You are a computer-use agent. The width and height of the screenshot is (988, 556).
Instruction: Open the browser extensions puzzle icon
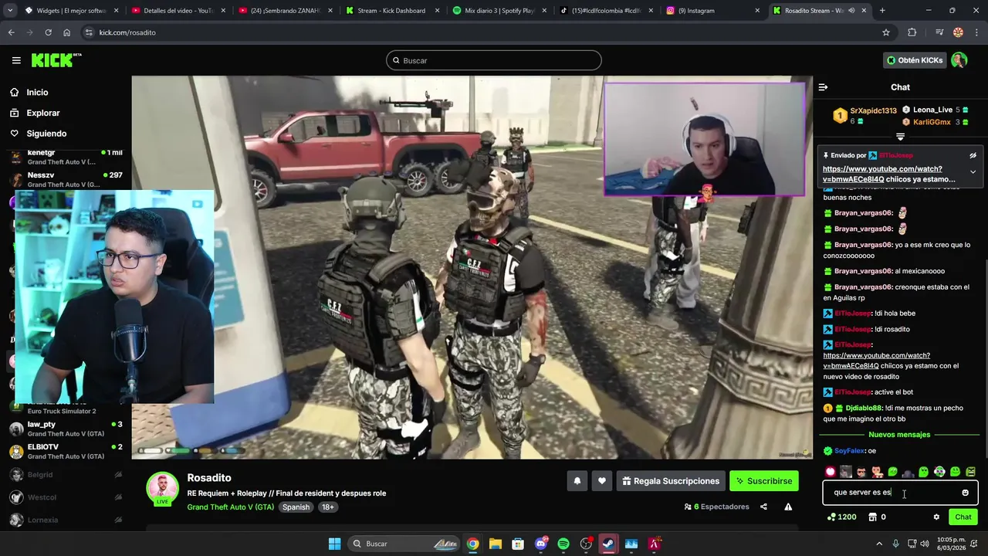[x=912, y=32]
